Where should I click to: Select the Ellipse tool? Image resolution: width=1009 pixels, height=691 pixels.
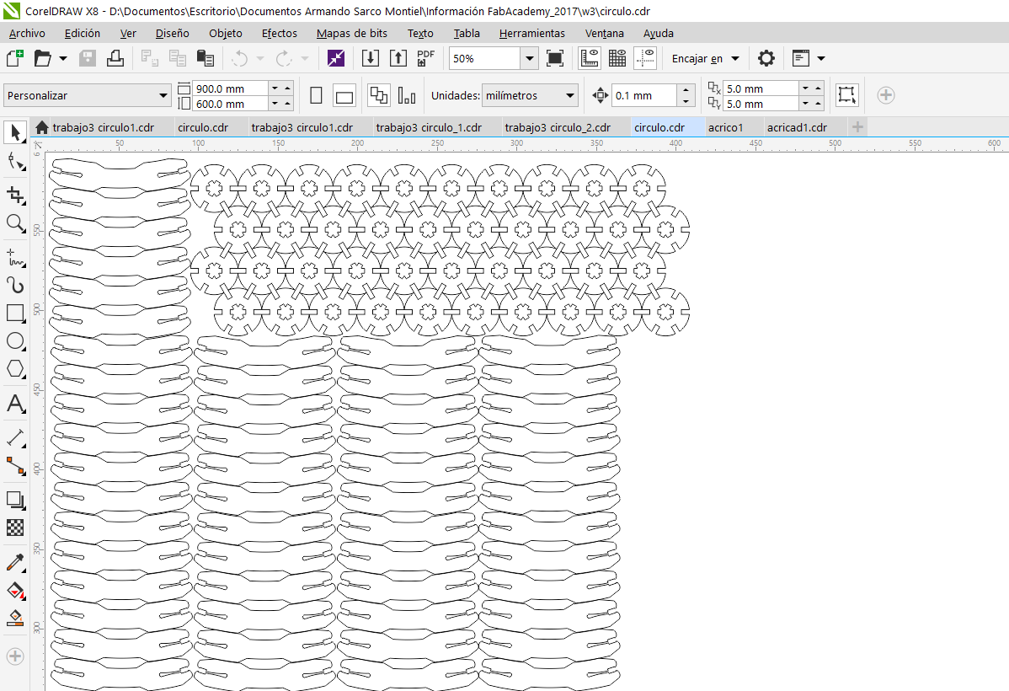click(15, 341)
